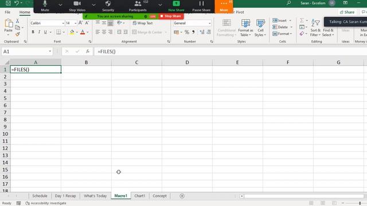
Task: Click the Format Painter brush icon
Action: (x=17, y=34)
